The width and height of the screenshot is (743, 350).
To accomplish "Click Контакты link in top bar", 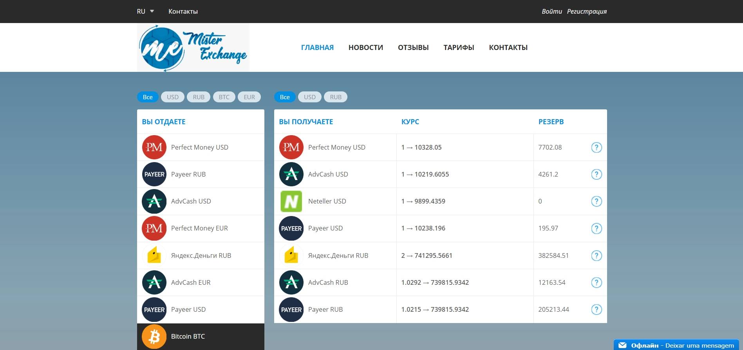I will point(183,11).
